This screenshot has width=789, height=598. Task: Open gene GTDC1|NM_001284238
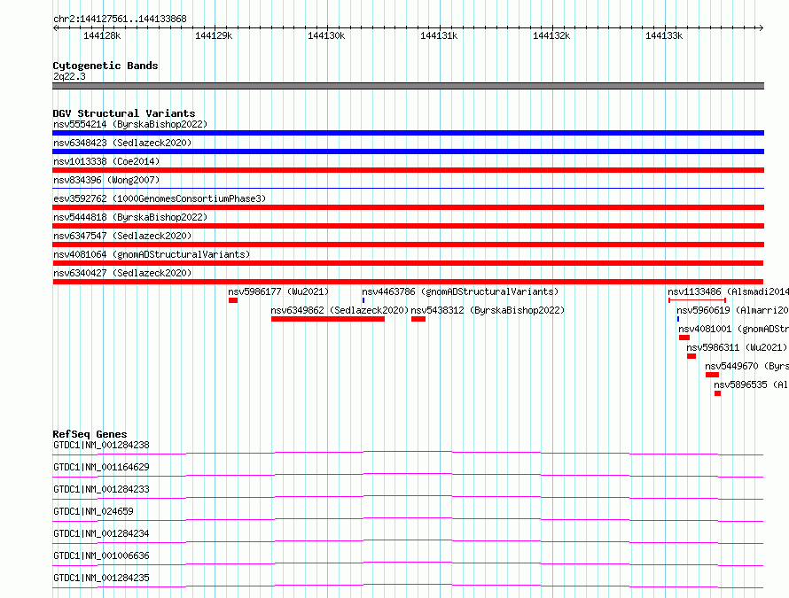[x=101, y=445]
